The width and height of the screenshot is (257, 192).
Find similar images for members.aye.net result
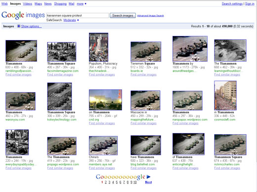click(x=102, y=168)
